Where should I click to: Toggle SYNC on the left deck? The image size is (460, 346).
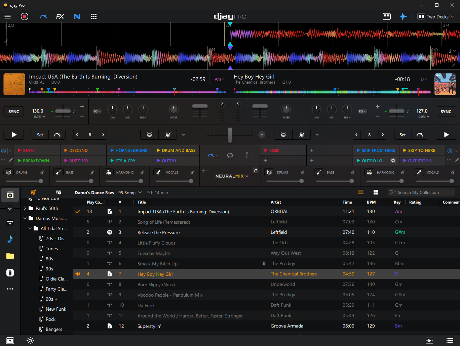(14, 112)
